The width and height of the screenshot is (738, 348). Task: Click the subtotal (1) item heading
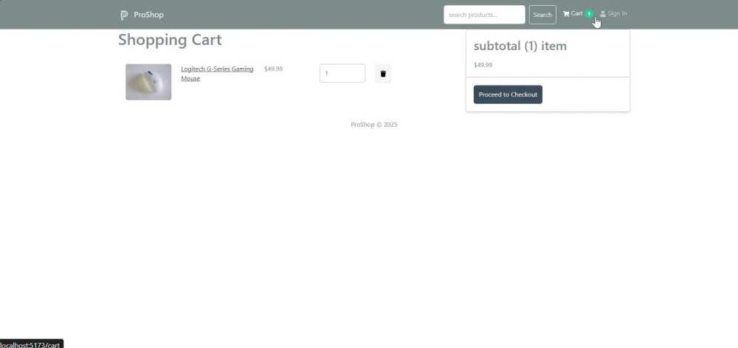520,46
